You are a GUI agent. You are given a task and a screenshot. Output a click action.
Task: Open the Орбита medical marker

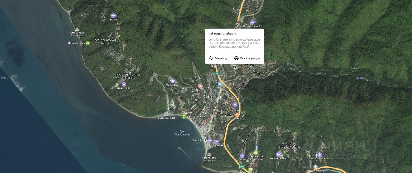(200, 86)
